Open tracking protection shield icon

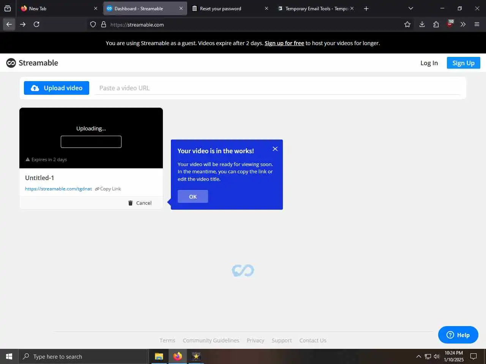point(93,25)
